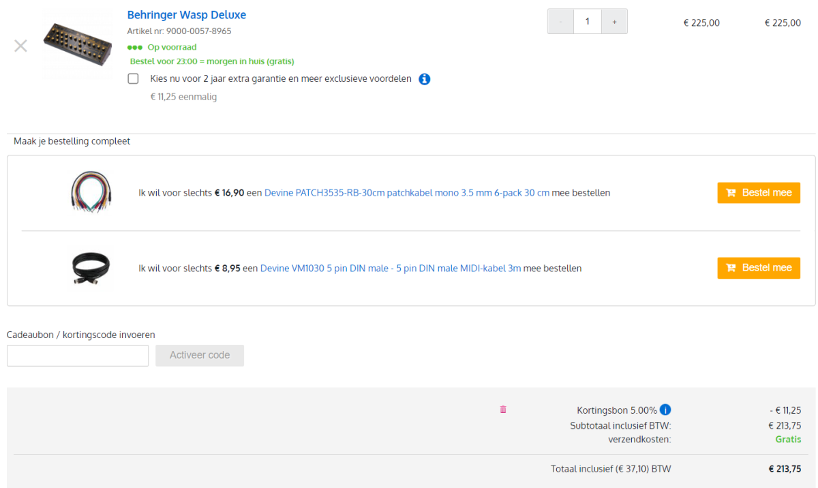Screen dimensions: 818x488
Task: Open the Behringer Wasp Deluxe product link
Action: tap(187, 15)
